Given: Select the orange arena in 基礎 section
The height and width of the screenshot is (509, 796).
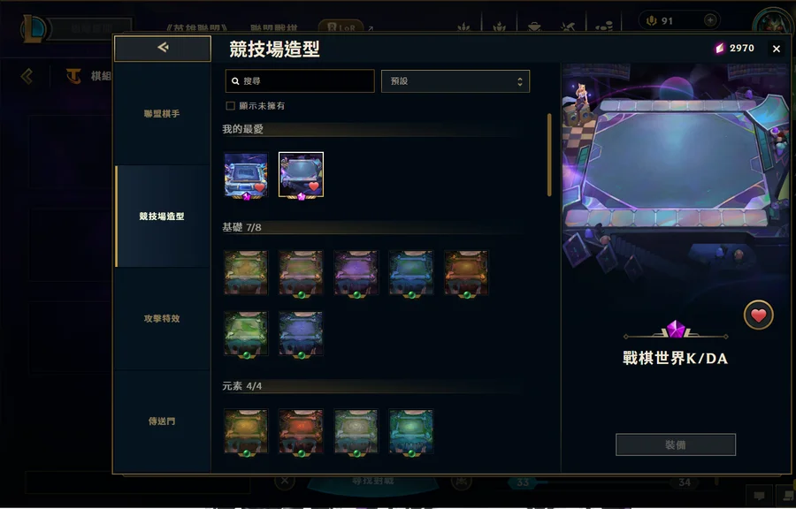Looking at the screenshot, I should click(x=466, y=273).
